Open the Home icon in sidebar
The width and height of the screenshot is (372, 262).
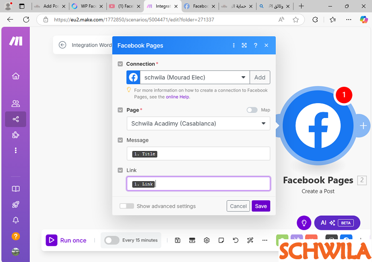(16, 76)
